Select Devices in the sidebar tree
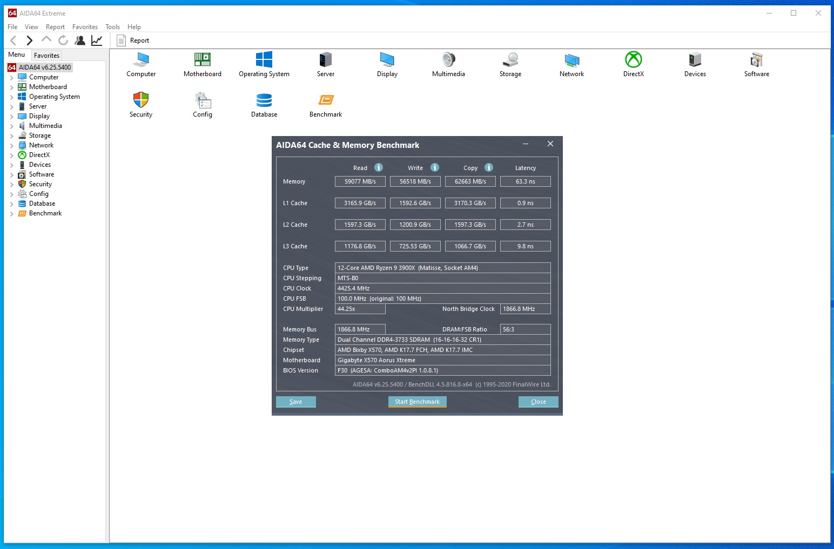834x549 pixels. point(40,165)
